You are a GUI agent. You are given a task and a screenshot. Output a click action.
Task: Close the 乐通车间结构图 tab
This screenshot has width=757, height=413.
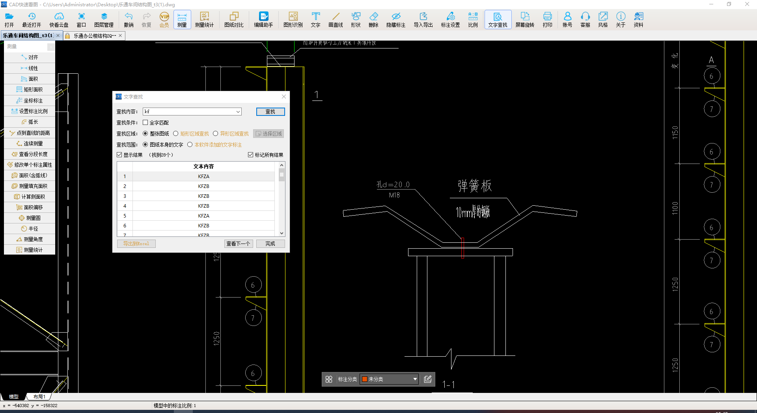pyautogui.click(x=58, y=35)
